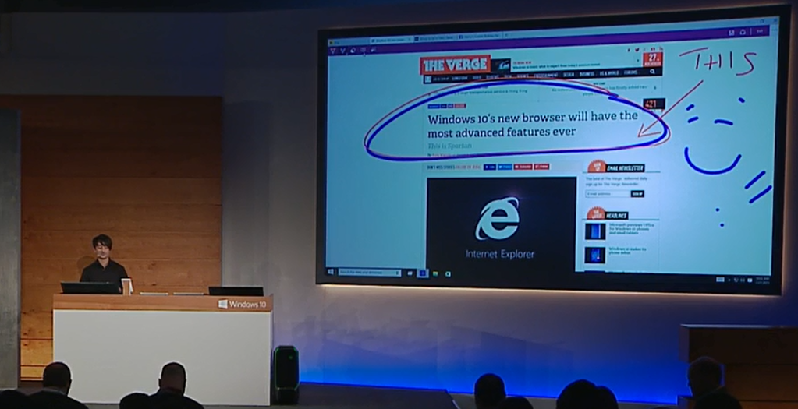Open the 421 comments counter

click(654, 104)
